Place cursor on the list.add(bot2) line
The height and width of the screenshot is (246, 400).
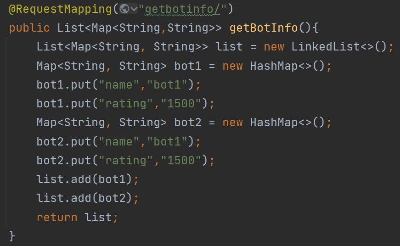[87, 198]
